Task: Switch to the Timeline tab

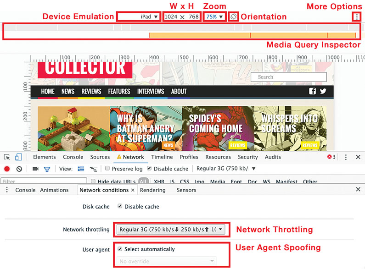Action: pyautogui.click(x=162, y=157)
